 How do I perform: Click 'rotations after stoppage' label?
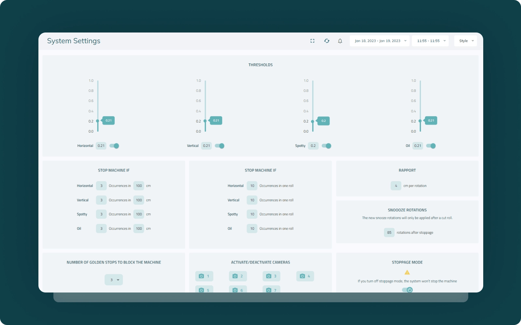pos(415,233)
